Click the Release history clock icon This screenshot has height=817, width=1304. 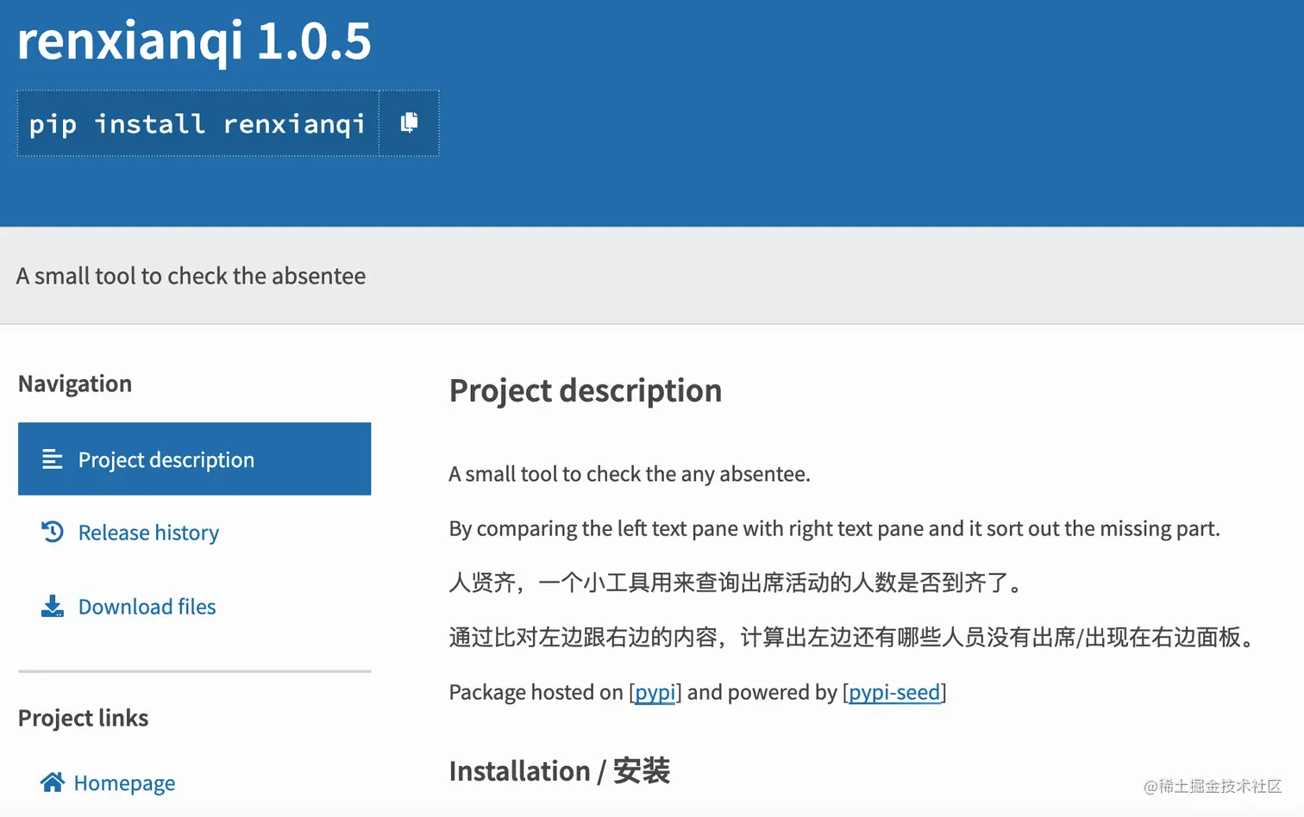click(53, 532)
